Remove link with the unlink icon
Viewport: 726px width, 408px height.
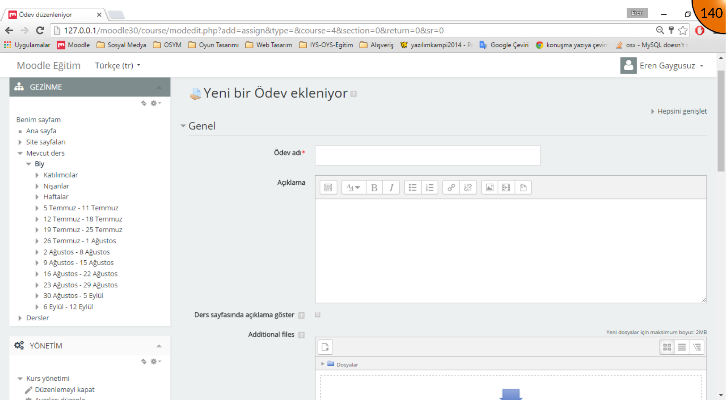(x=468, y=187)
